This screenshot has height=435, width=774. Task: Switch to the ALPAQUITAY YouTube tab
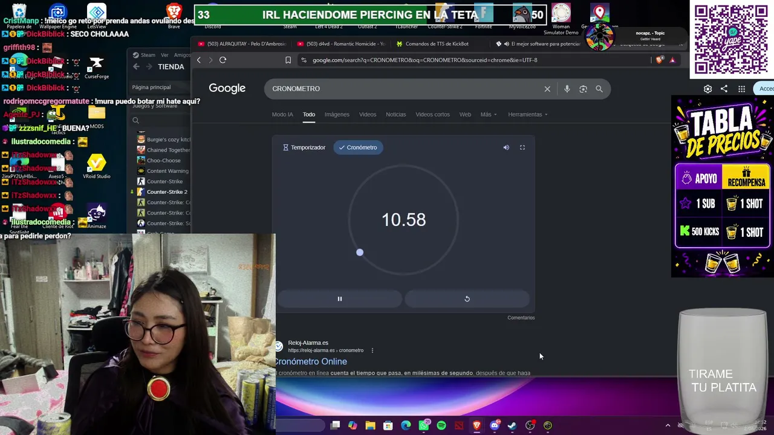242,43
